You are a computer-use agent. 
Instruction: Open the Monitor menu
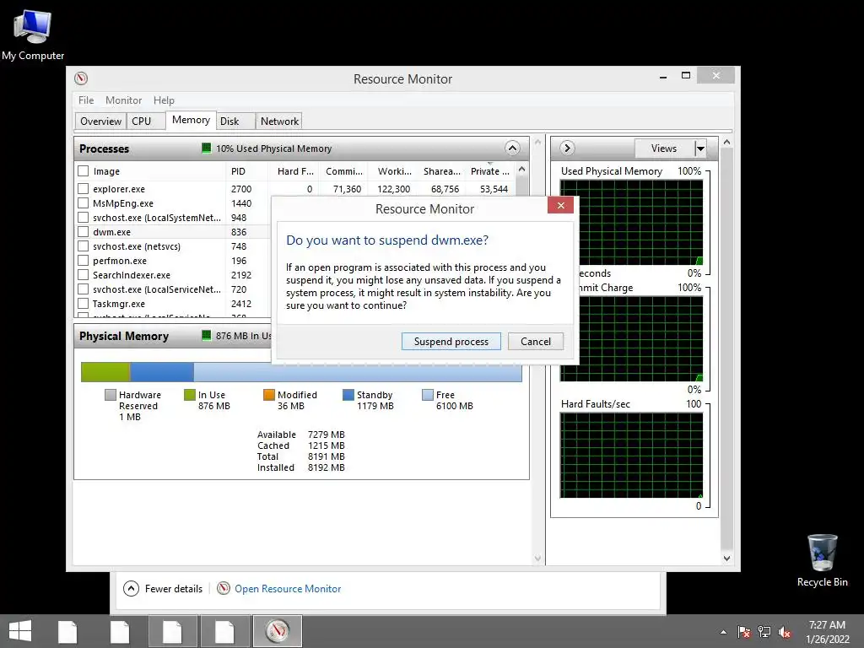pyautogui.click(x=123, y=100)
